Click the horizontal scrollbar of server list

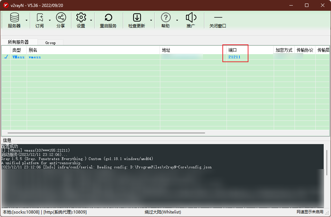(106, 133)
